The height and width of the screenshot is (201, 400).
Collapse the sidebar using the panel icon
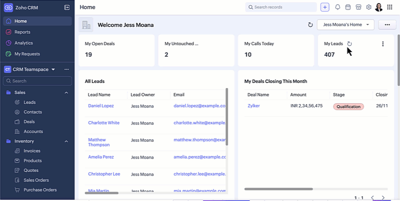pyautogui.click(x=67, y=7)
